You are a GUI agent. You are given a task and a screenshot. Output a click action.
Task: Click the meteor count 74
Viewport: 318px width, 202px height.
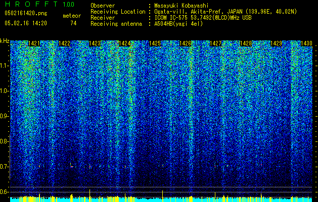[73, 23]
